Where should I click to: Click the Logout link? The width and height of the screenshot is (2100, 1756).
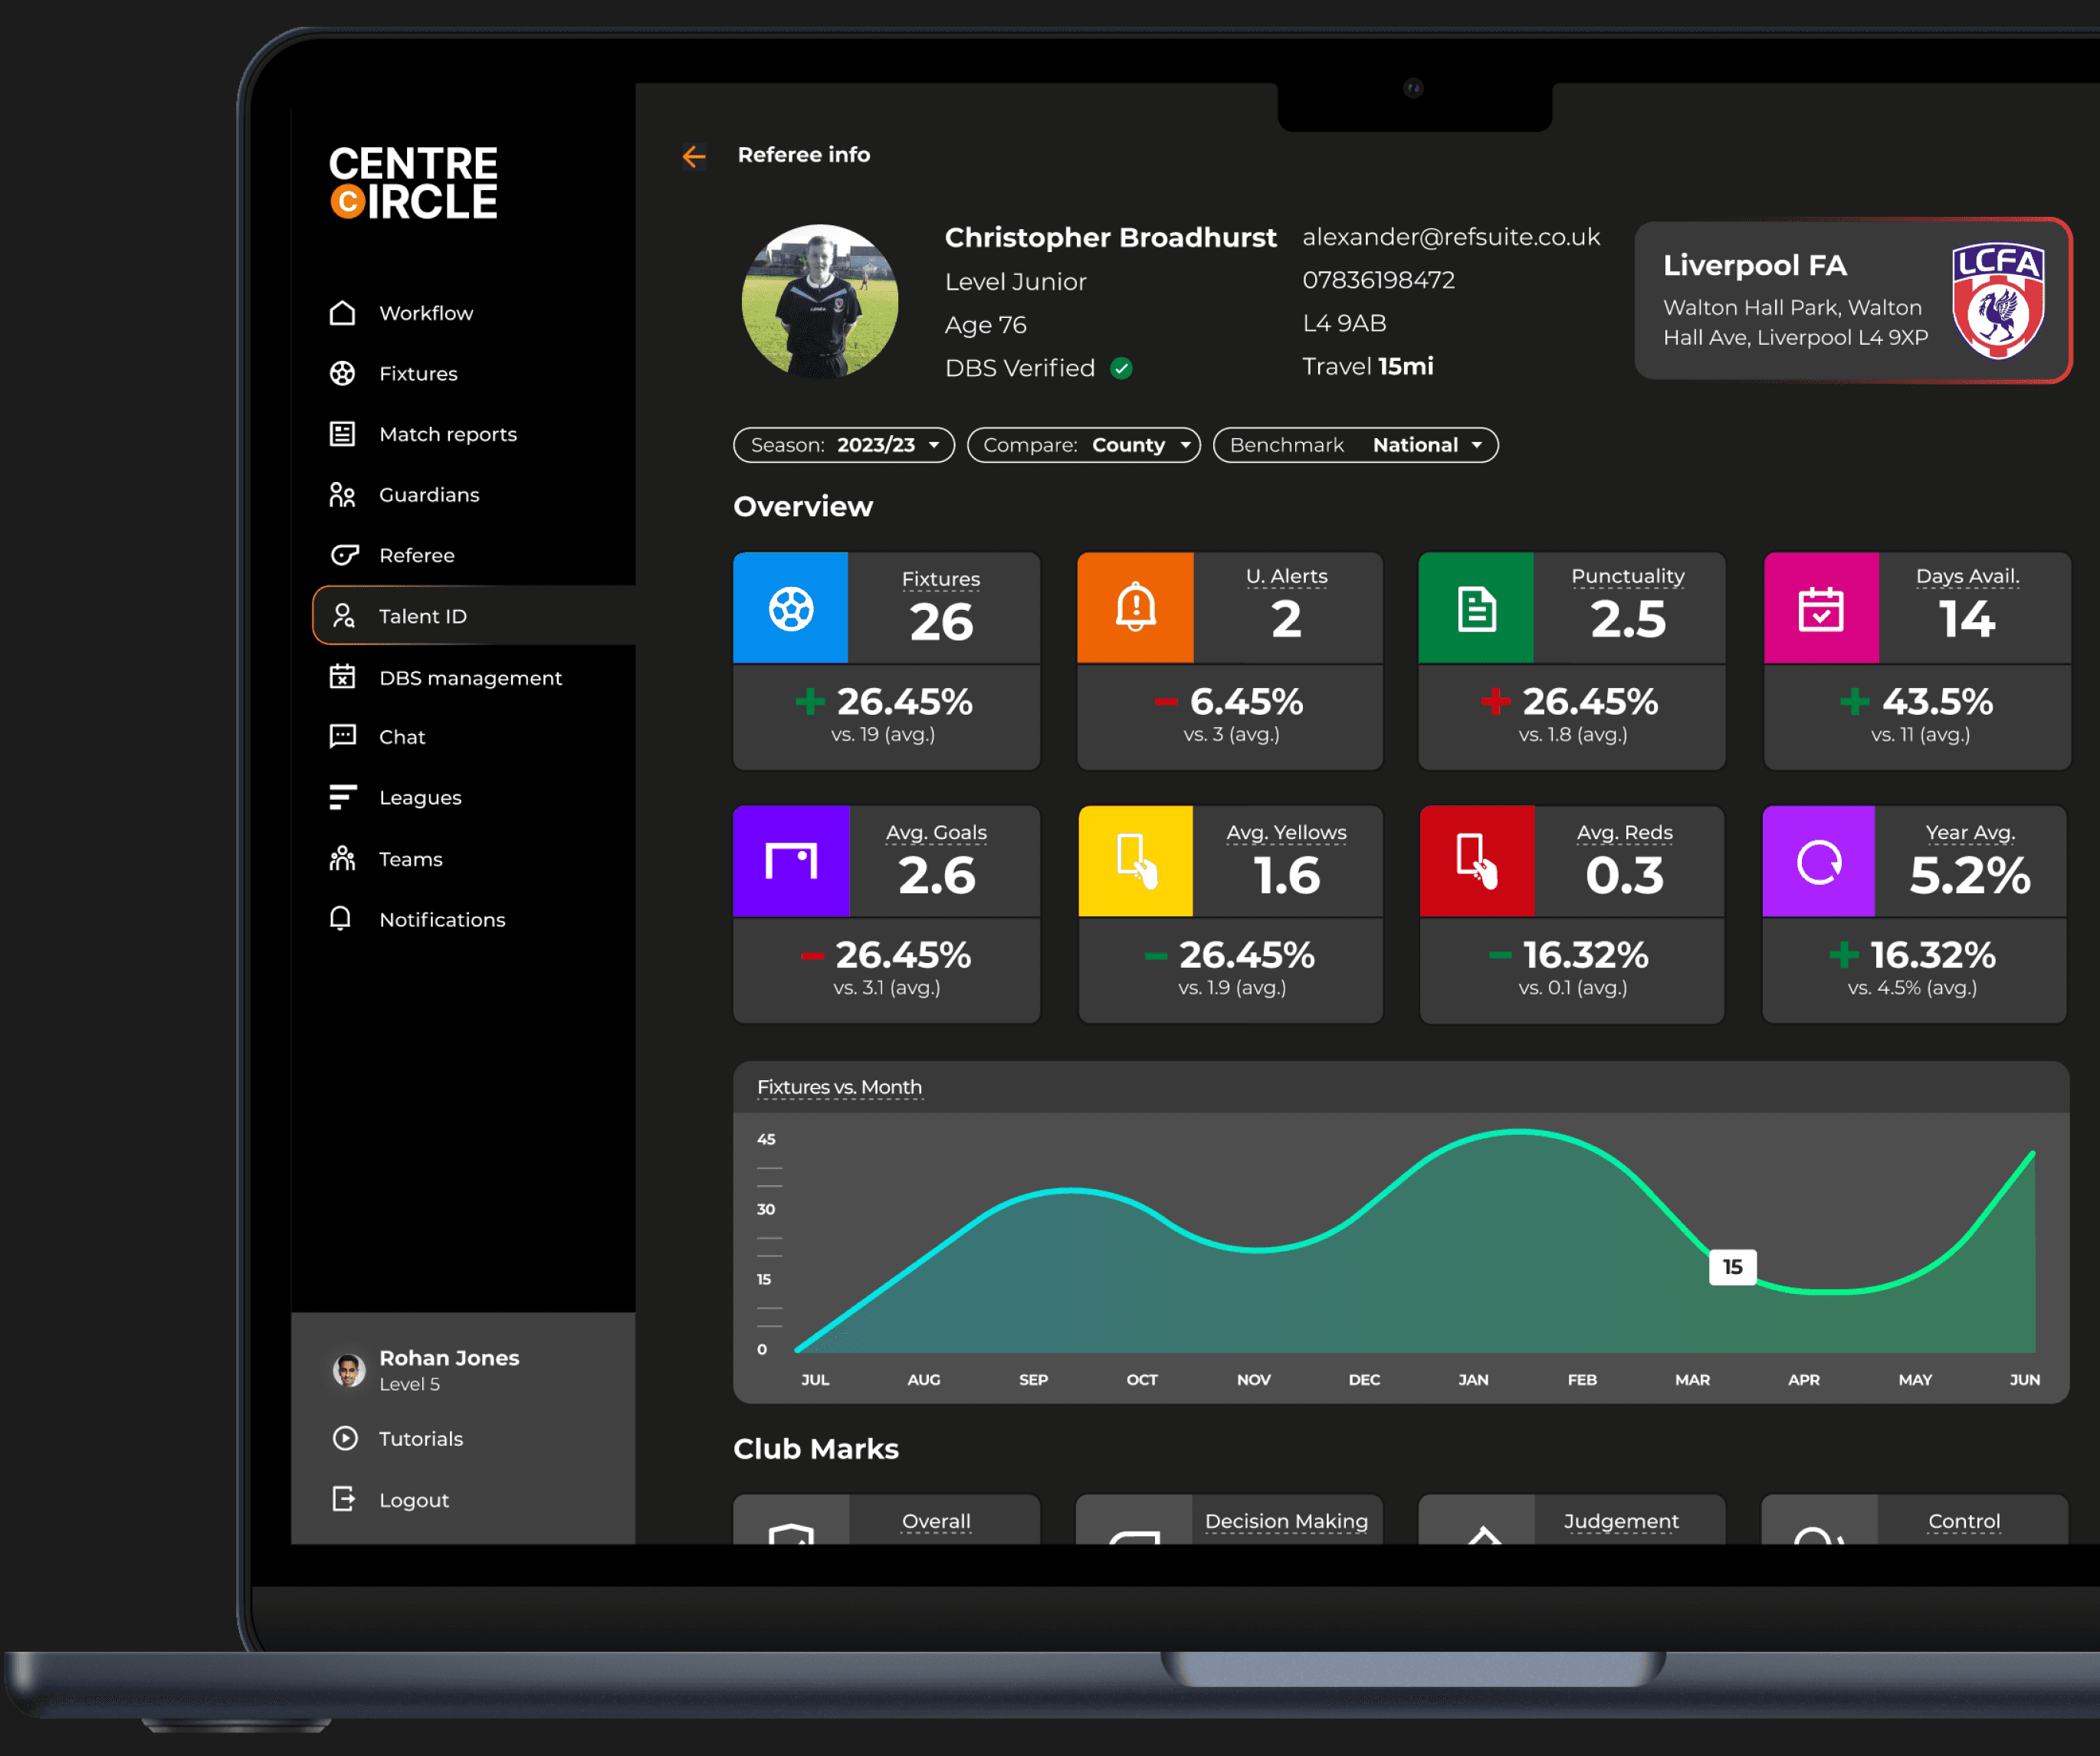[x=413, y=1500]
